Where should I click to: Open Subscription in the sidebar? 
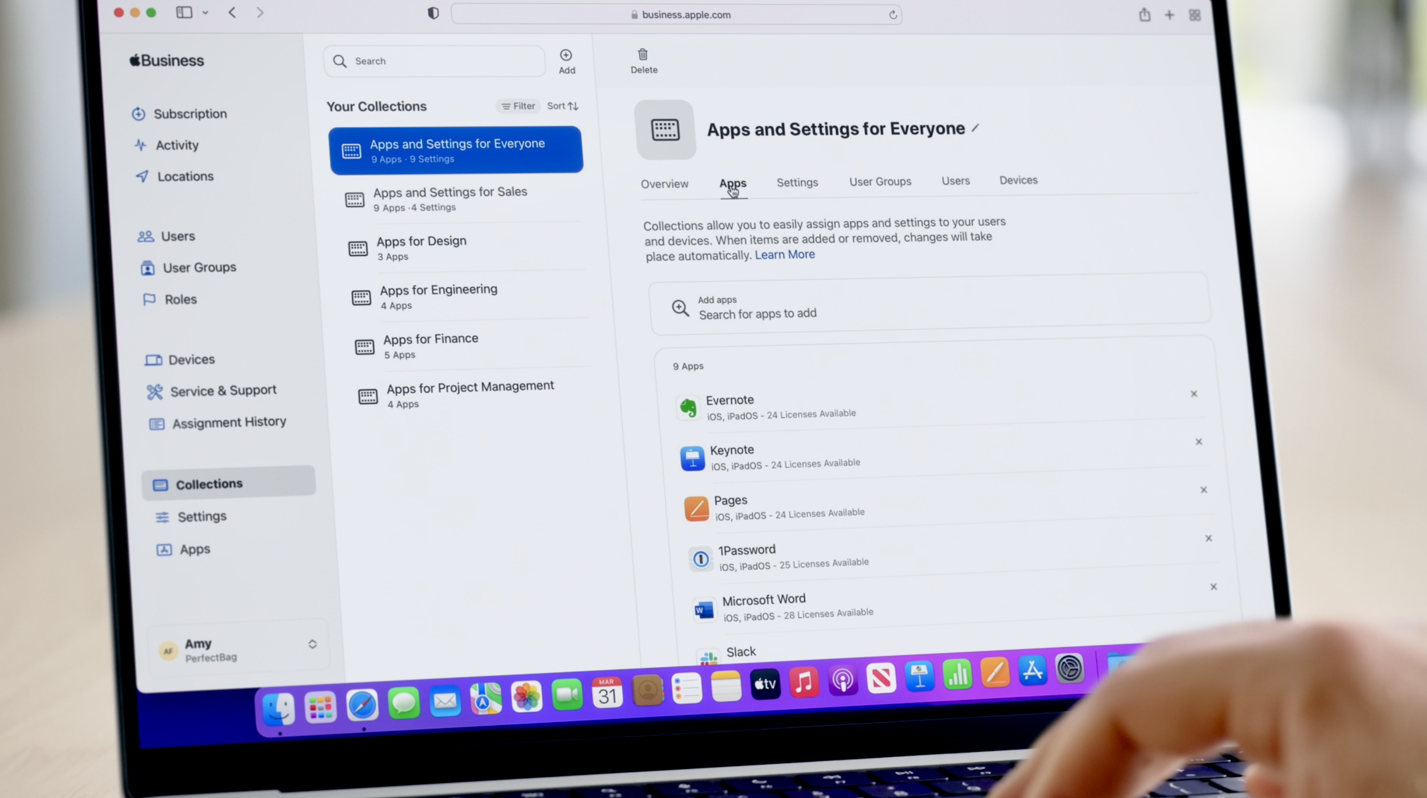pyautogui.click(x=180, y=114)
